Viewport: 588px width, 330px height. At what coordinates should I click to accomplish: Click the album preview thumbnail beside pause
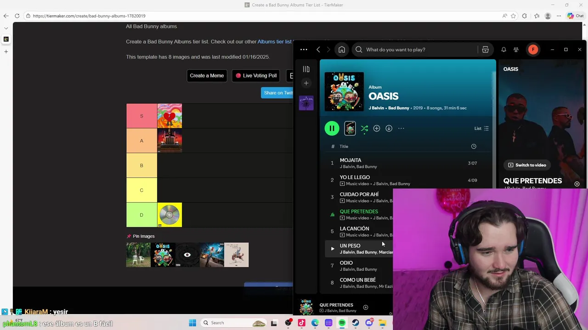350,128
